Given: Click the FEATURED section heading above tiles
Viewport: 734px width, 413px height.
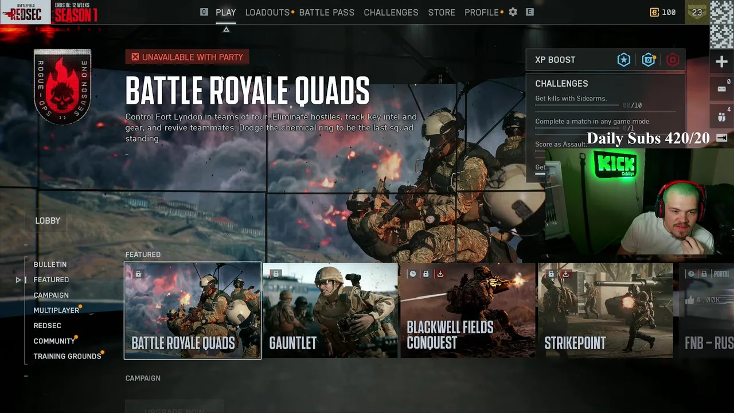Looking at the screenshot, I should point(143,255).
